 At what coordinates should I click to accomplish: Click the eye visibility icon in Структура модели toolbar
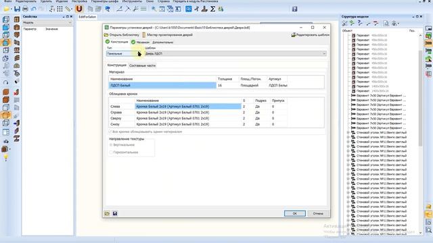(395, 24)
